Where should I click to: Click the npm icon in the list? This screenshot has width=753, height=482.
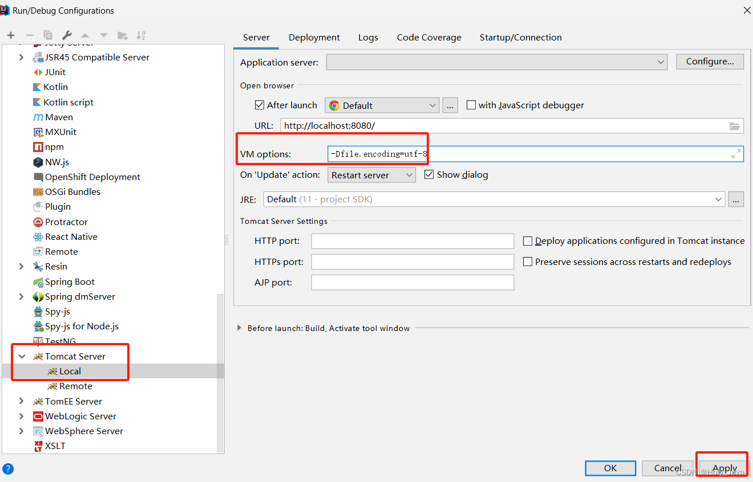pos(38,147)
